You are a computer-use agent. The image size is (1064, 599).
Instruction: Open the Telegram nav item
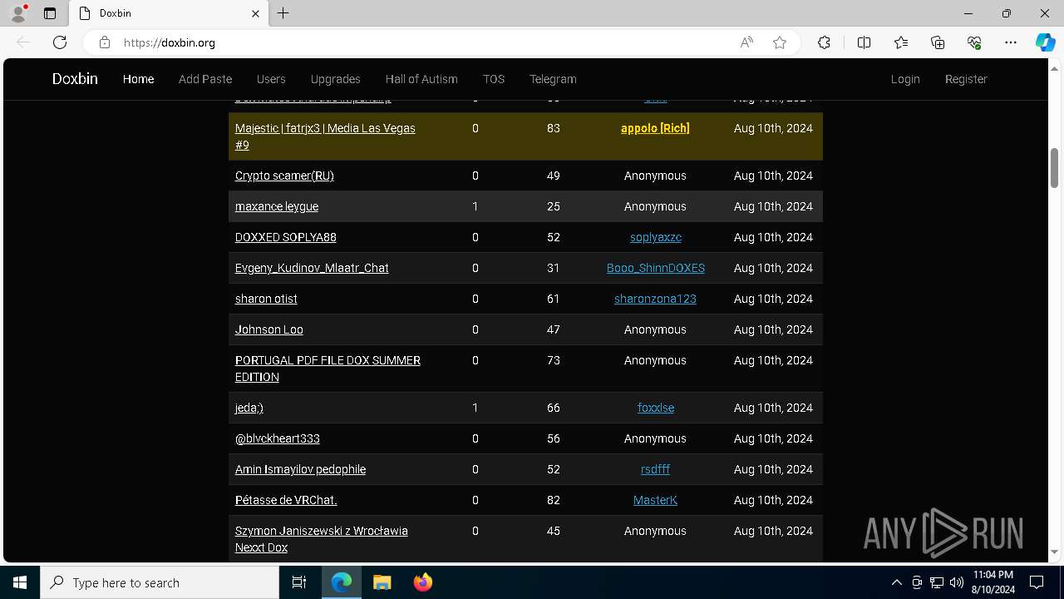tap(553, 79)
